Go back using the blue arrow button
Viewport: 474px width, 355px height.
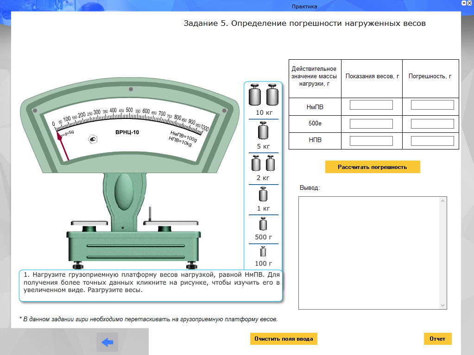(107, 342)
